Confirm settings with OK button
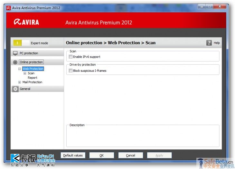Image resolution: width=235 pixels, height=169 pixels. (x=102, y=155)
